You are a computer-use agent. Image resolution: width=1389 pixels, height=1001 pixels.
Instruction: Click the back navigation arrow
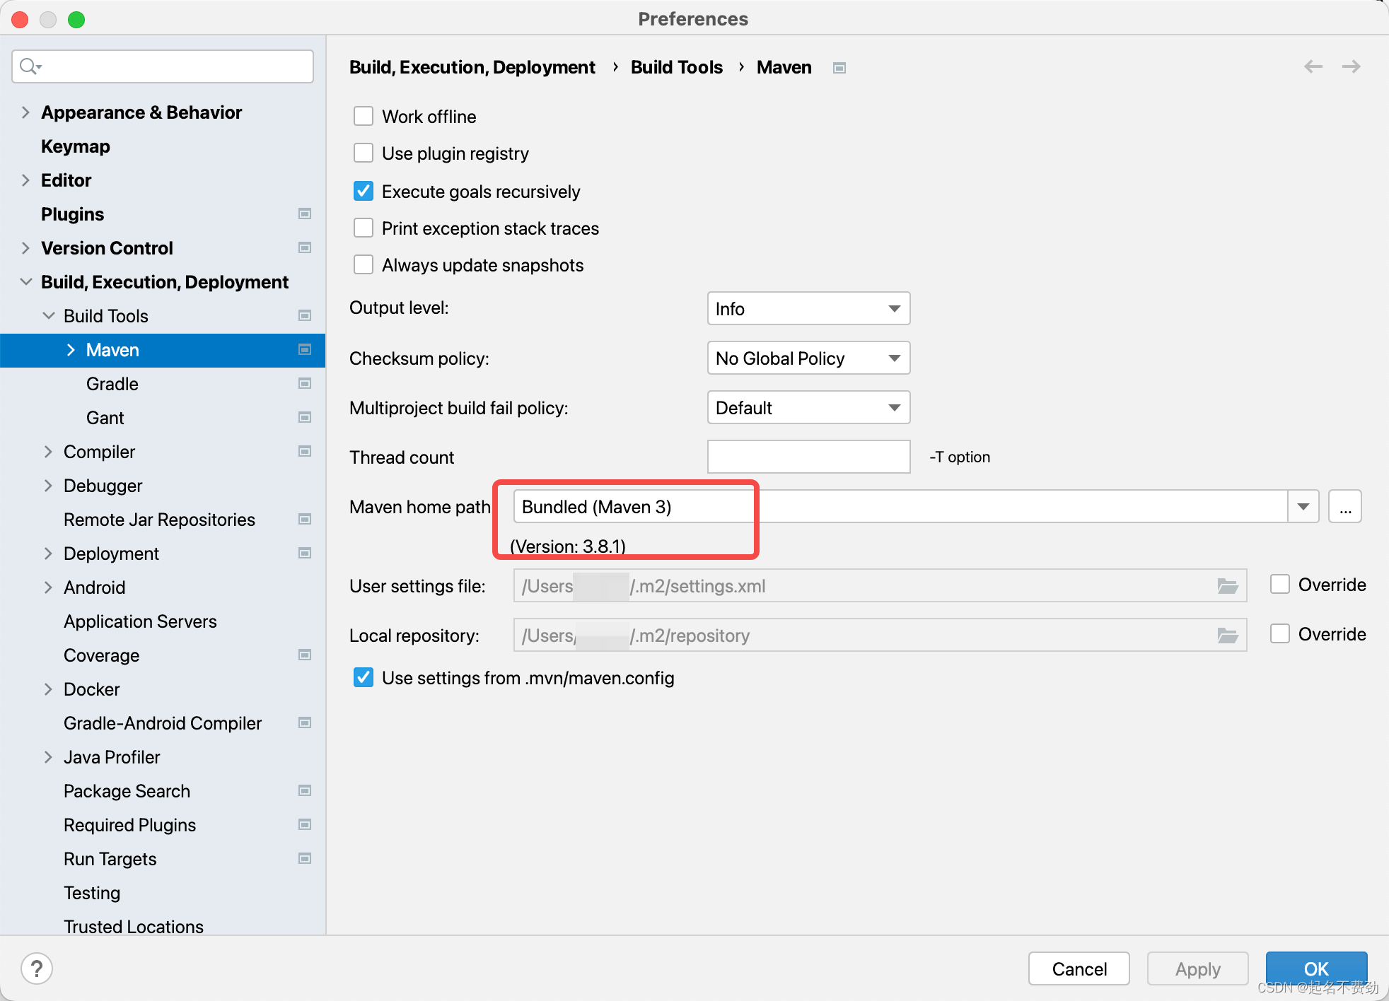tap(1313, 66)
